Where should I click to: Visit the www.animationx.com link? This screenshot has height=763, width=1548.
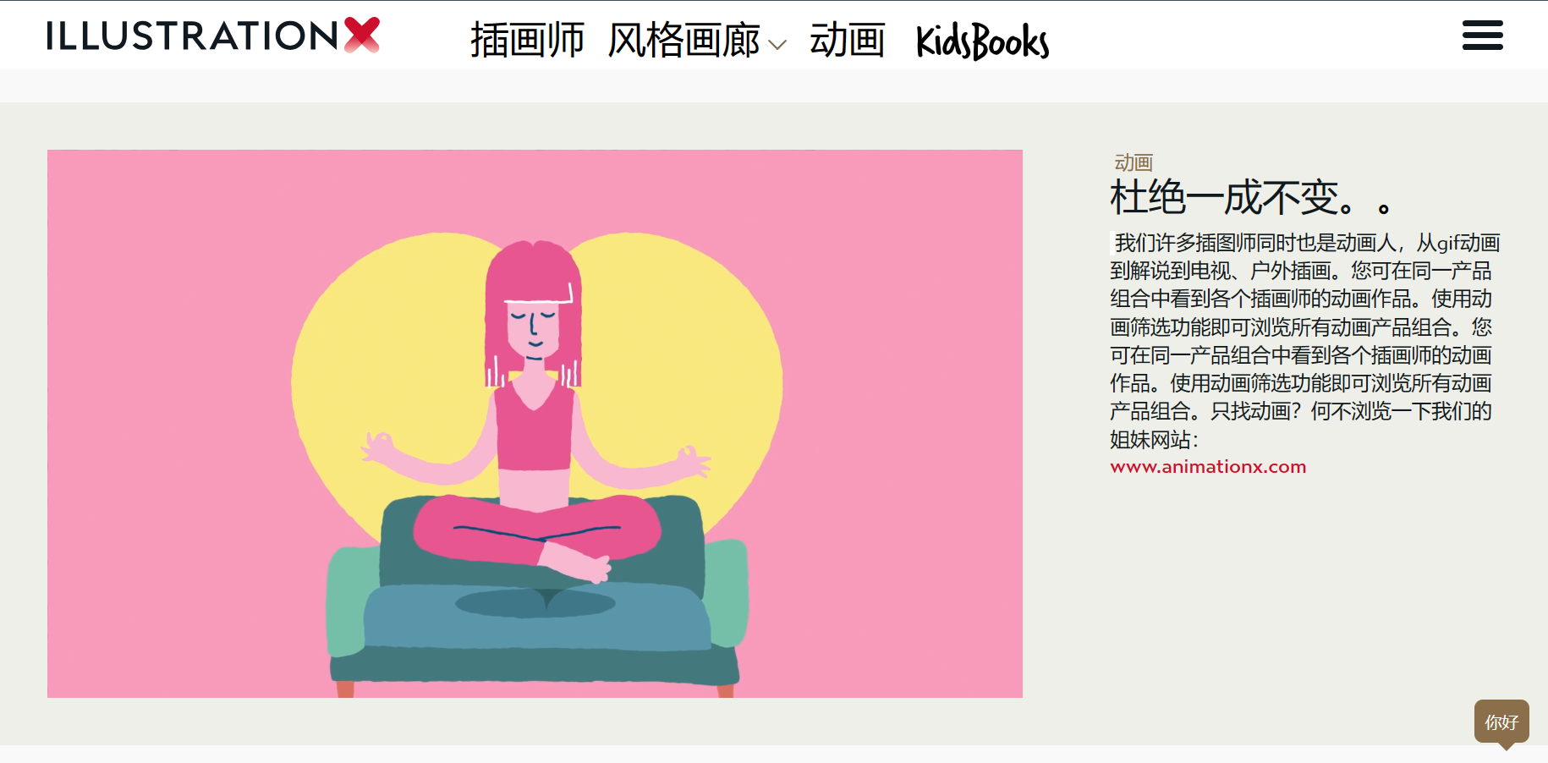[1208, 467]
